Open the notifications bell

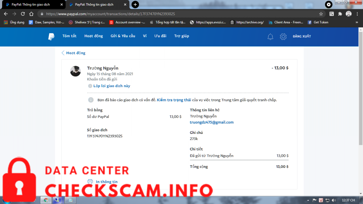270,36
